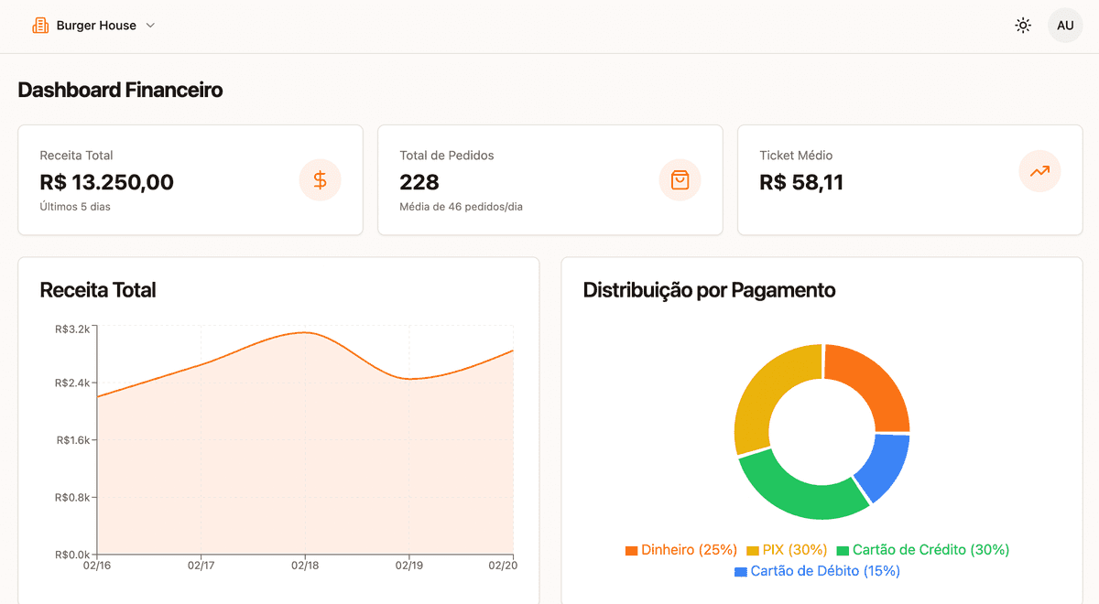
Task: Select the yellow PIX legend square
Action: (x=754, y=550)
